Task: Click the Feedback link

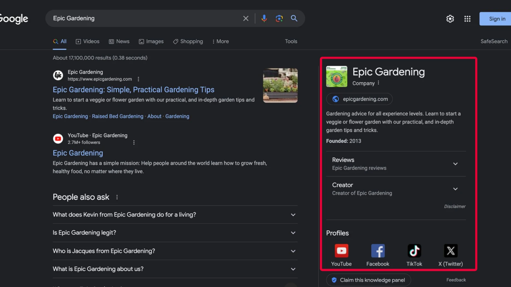Action: tap(456, 280)
